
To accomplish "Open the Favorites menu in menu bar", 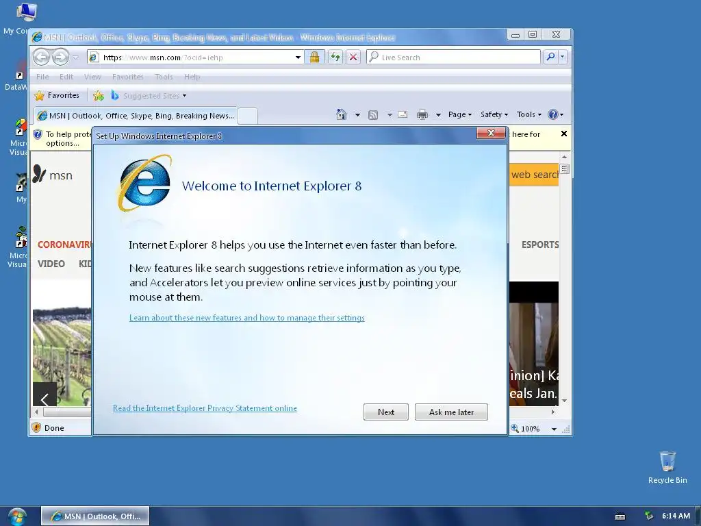I will pyautogui.click(x=128, y=77).
